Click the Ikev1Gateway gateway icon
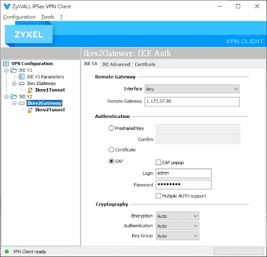Screen dimensions: 267x257 coord(22,83)
